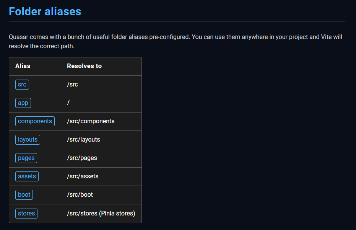Click the Folder aliases heading
Screen dimensions: 356x230
click(x=45, y=11)
